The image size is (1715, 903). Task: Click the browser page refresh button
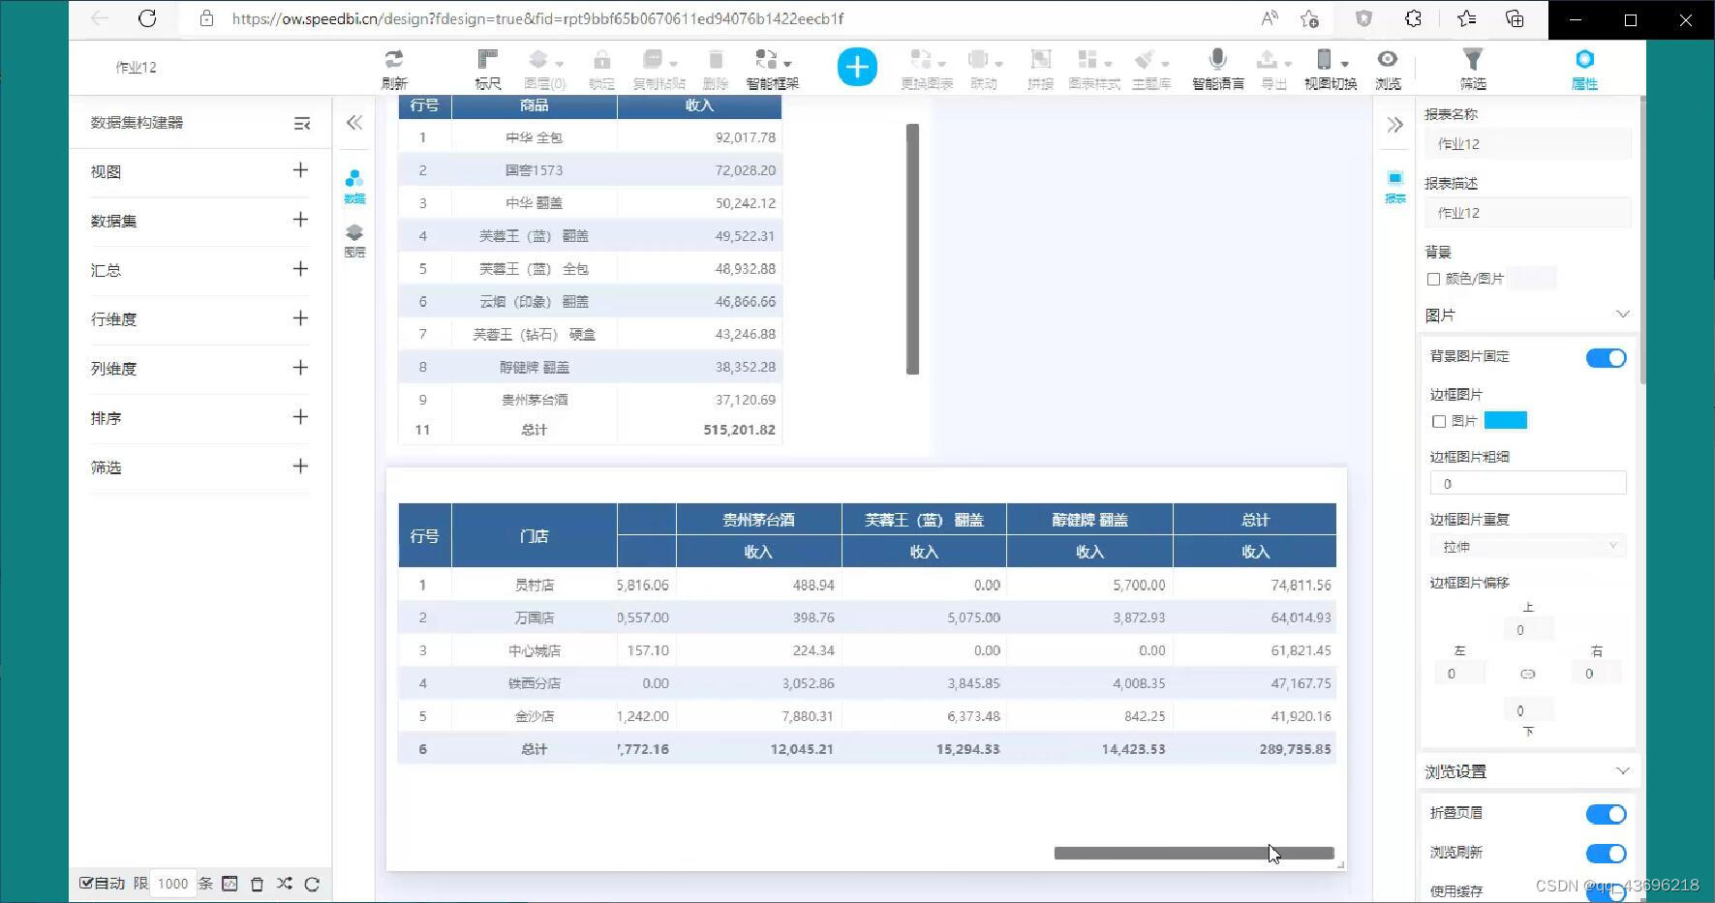pyautogui.click(x=147, y=18)
